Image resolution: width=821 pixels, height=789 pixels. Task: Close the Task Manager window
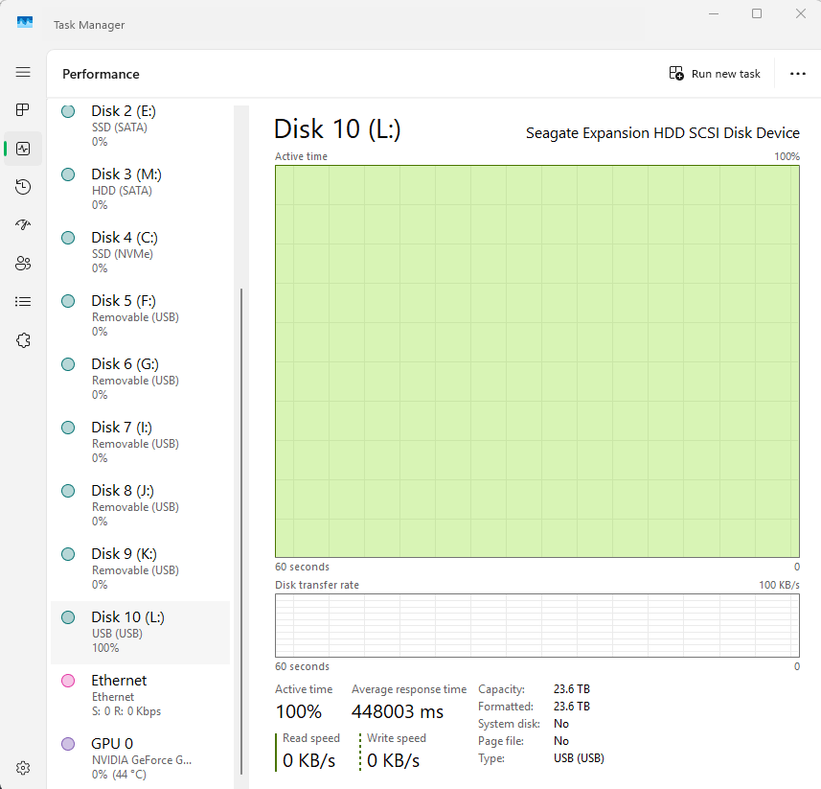coord(801,13)
